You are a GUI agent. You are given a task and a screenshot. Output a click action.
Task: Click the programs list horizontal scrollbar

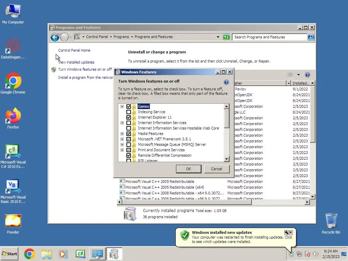point(187,202)
